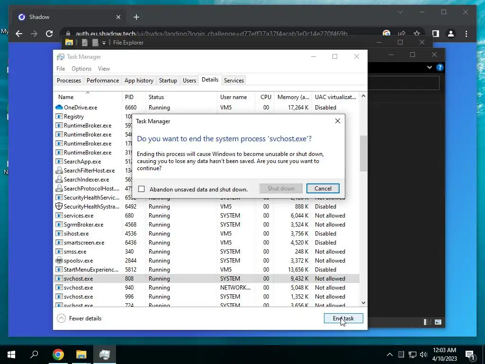Sort by the Memory column header
485x364 pixels.
(293, 97)
